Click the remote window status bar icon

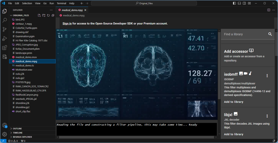click(x=3, y=141)
